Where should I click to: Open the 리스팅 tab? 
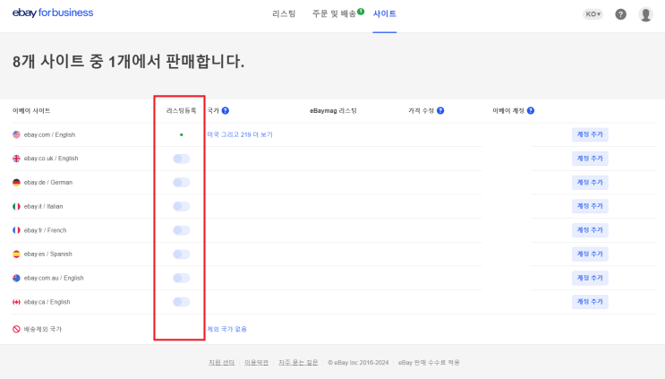point(284,13)
